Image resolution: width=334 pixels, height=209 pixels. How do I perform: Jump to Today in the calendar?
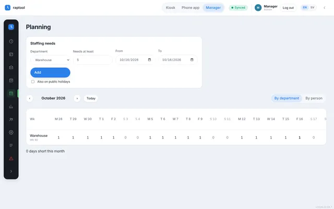click(x=91, y=98)
